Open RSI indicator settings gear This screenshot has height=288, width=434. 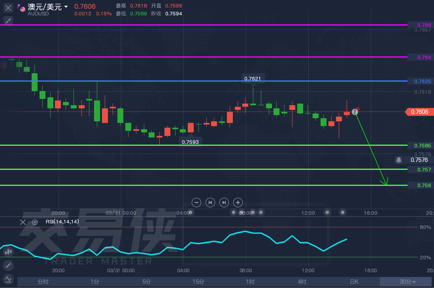35,222
